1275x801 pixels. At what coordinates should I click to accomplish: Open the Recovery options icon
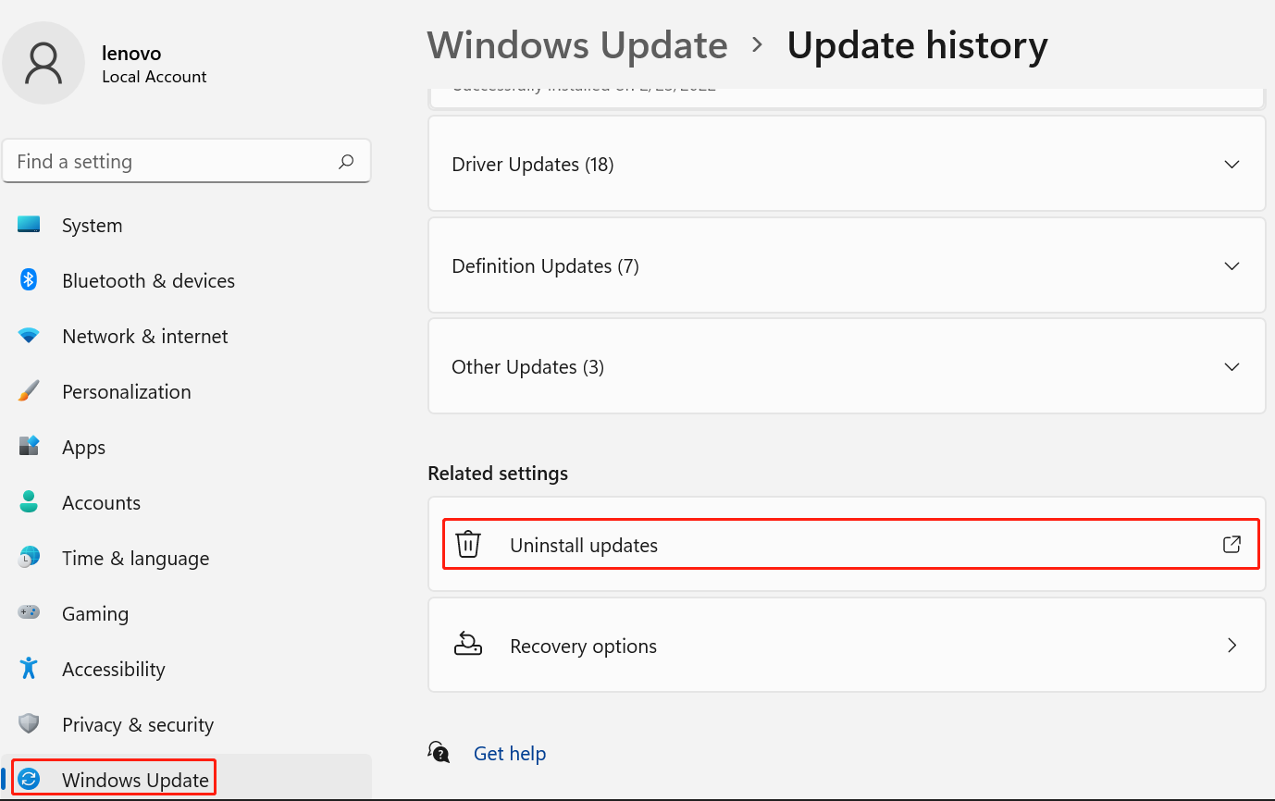point(468,645)
